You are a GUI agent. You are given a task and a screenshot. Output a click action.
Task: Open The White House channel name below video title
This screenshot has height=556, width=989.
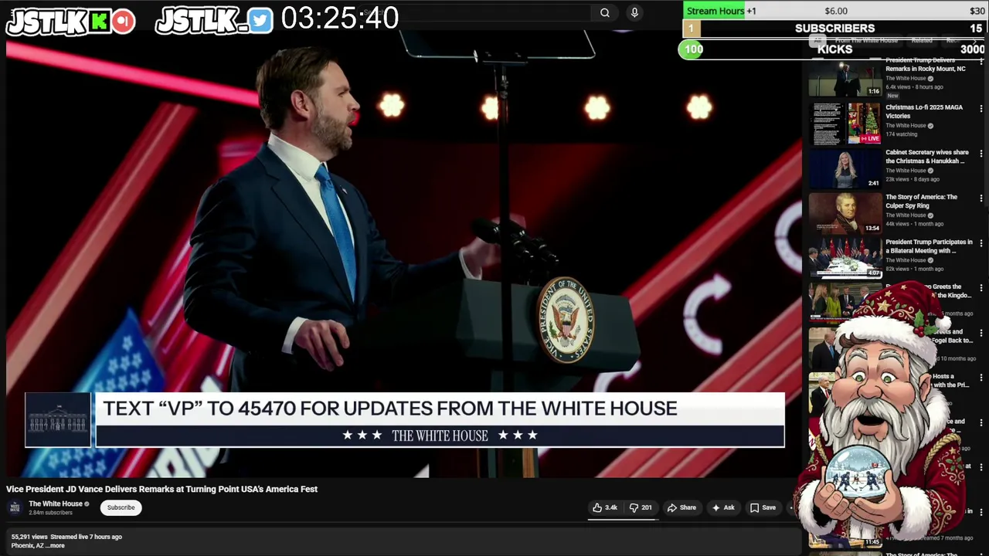click(56, 503)
